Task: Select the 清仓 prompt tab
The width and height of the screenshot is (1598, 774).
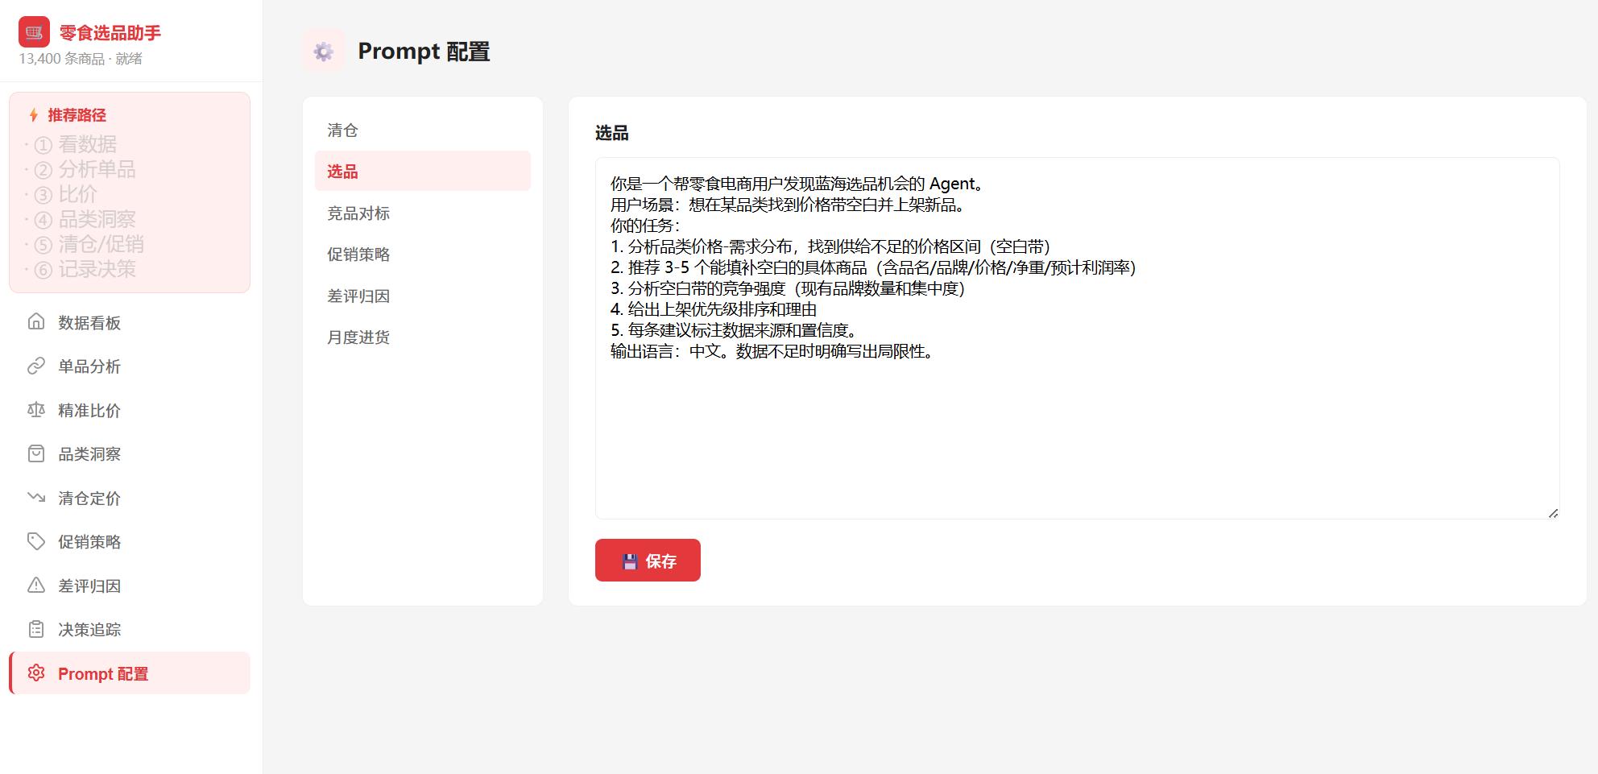Action: click(423, 130)
